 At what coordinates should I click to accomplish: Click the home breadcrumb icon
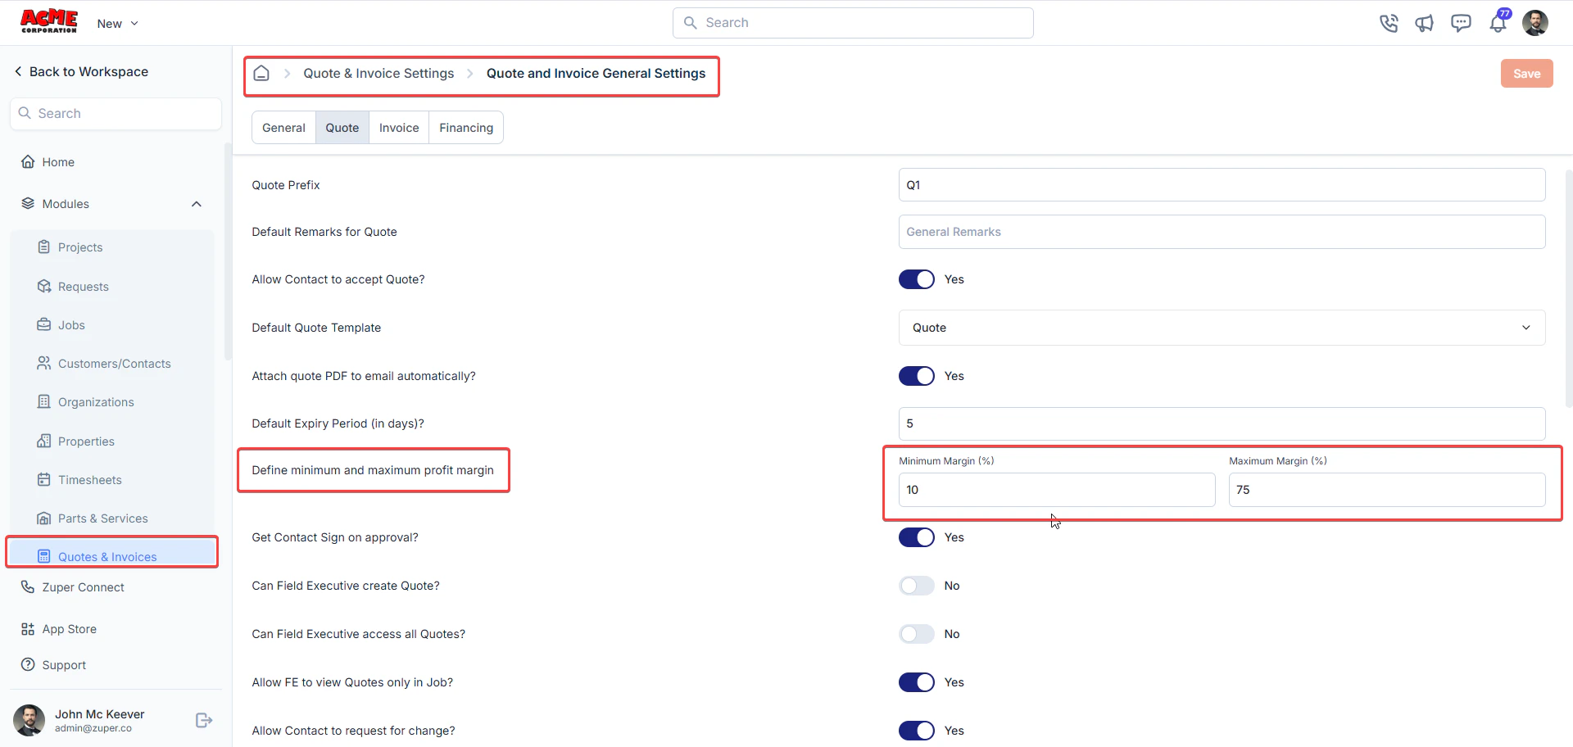(261, 73)
